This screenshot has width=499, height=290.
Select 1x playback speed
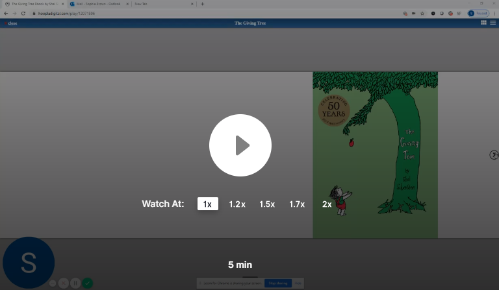click(207, 204)
